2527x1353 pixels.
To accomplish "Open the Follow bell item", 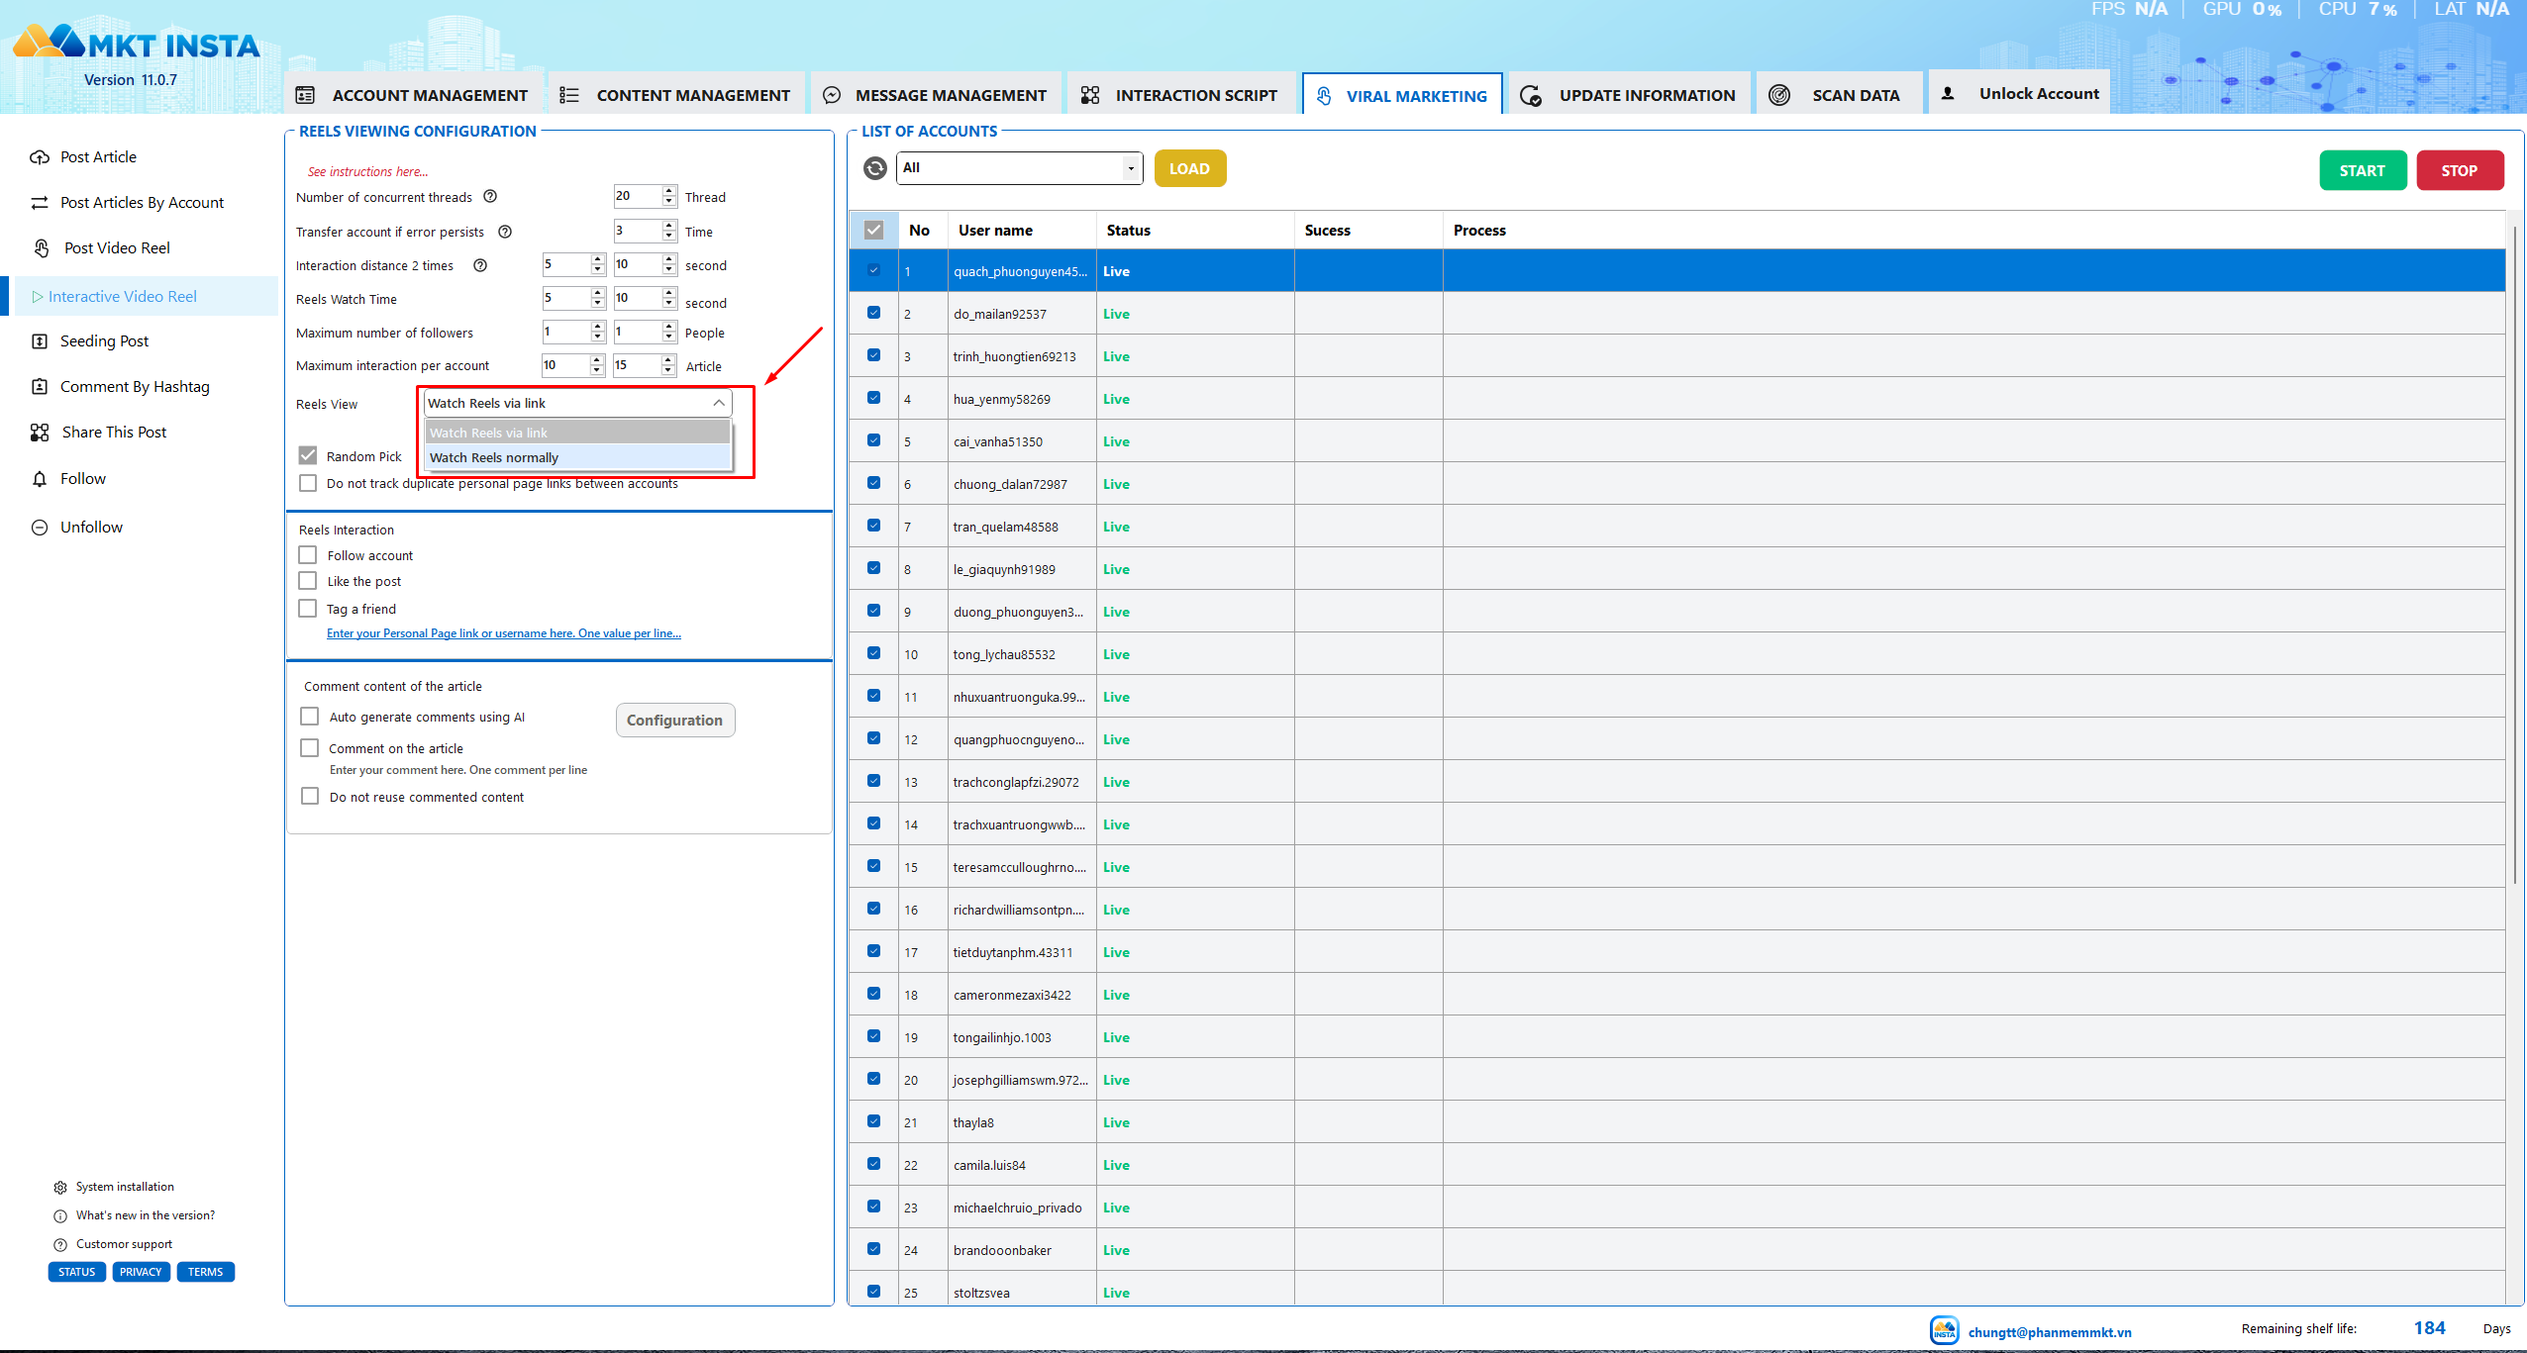I will click(83, 479).
